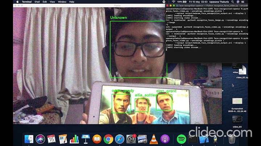Open the Apple menu
261x146 pixels.
[17, 2]
